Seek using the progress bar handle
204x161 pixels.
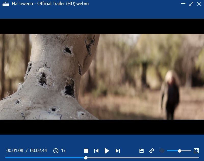click(x=86, y=158)
